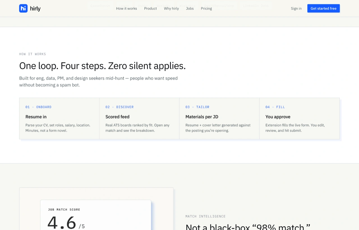Click the hirly wordmark text
Viewport: 359px width, 230px height.
point(35,8)
